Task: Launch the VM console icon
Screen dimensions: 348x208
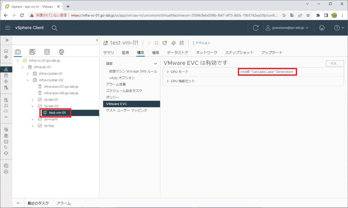Action: [x=165, y=43]
